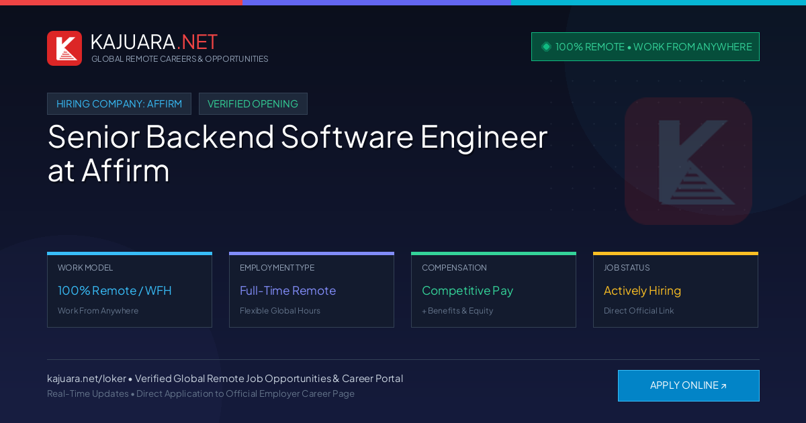806x423 pixels.
Task: Click the kajuara.net/loker link text
Action: (x=86, y=379)
